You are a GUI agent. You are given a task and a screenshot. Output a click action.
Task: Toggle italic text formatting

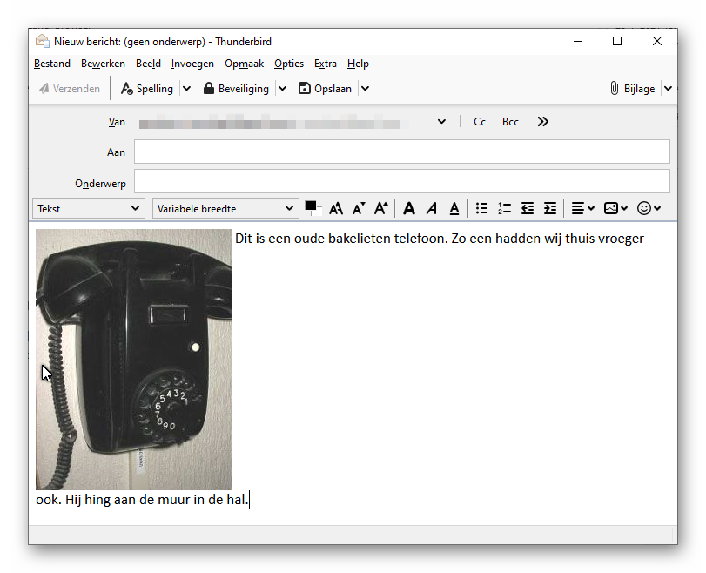tap(432, 209)
